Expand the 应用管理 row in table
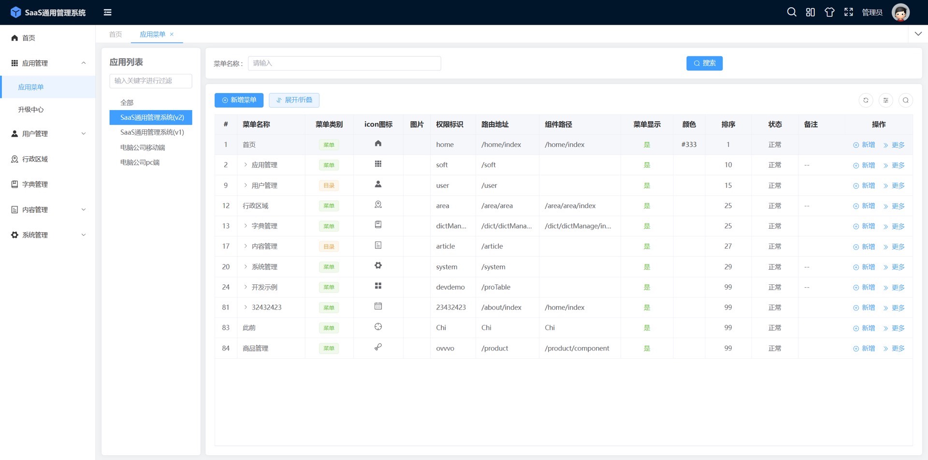928x460 pixels. pos(246,165)
